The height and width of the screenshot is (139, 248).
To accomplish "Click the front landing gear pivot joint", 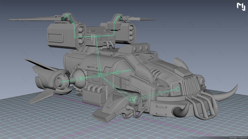I will coord(132,99).
